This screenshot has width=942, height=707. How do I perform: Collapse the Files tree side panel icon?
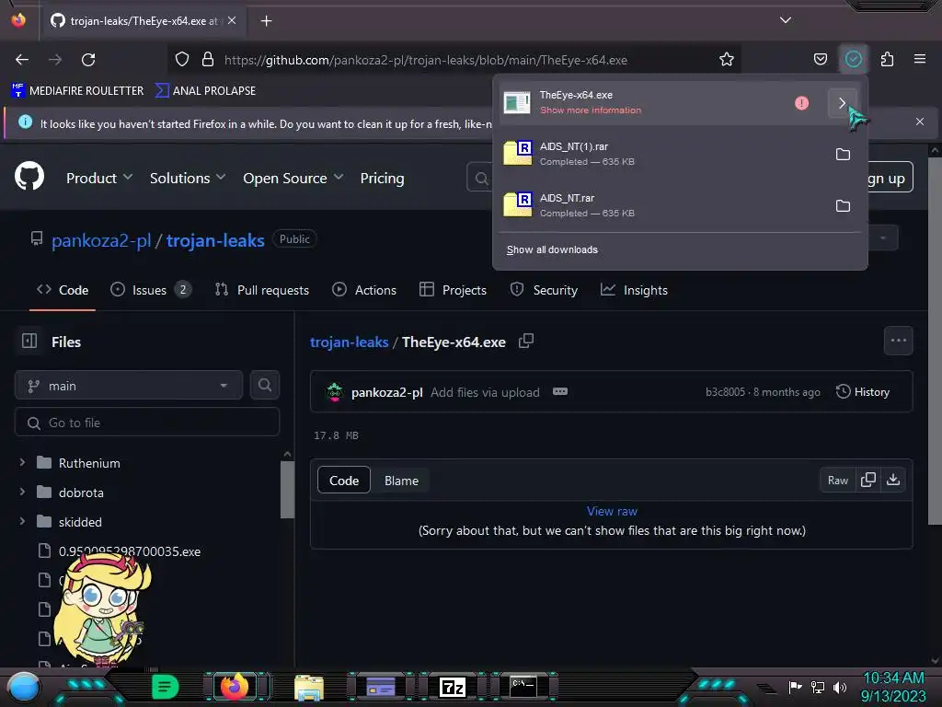29,341
